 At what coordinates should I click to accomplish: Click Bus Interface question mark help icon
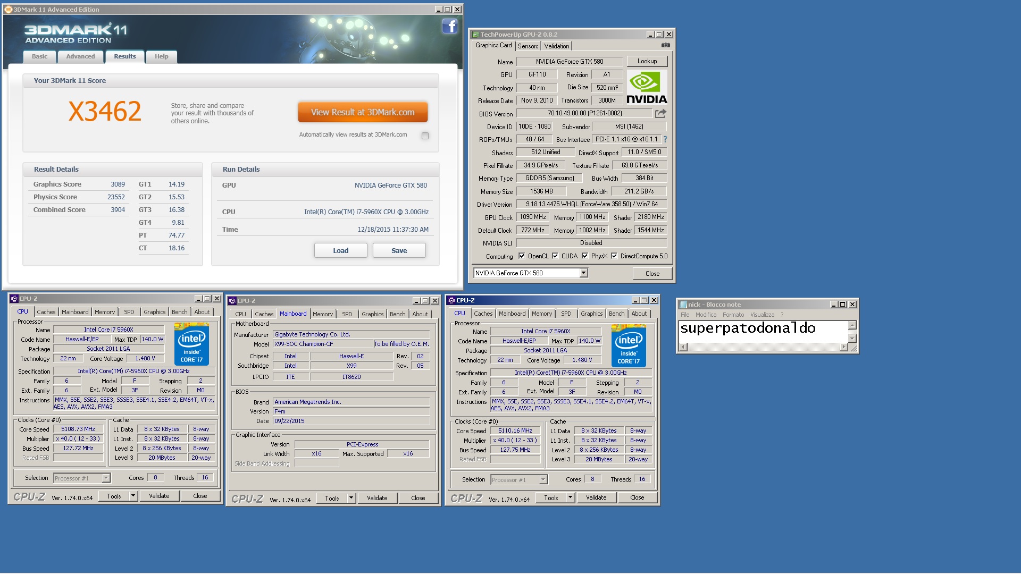point(665,139)
